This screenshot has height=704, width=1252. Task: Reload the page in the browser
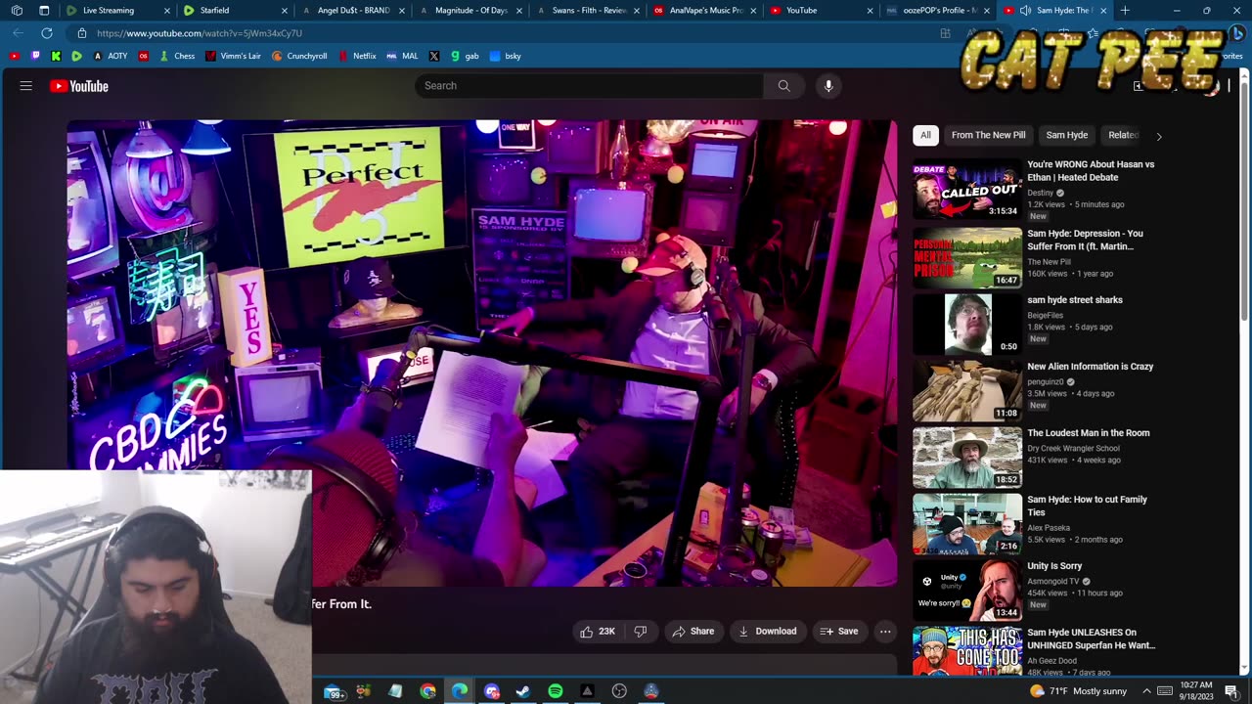pyautogui.click(x=46, y=33)
